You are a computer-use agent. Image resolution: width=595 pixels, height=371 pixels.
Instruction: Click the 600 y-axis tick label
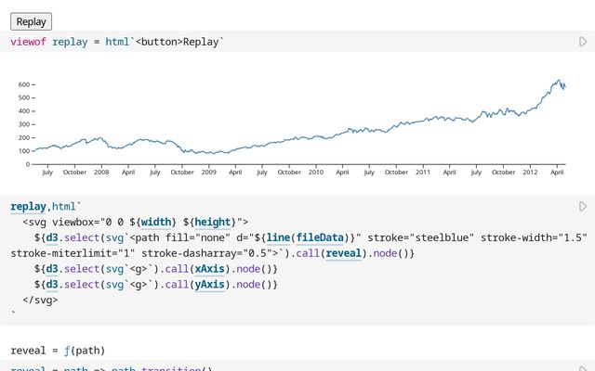[x=22, y=84]
